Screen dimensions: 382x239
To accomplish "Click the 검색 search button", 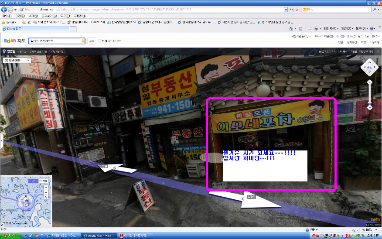I will 92,41.
